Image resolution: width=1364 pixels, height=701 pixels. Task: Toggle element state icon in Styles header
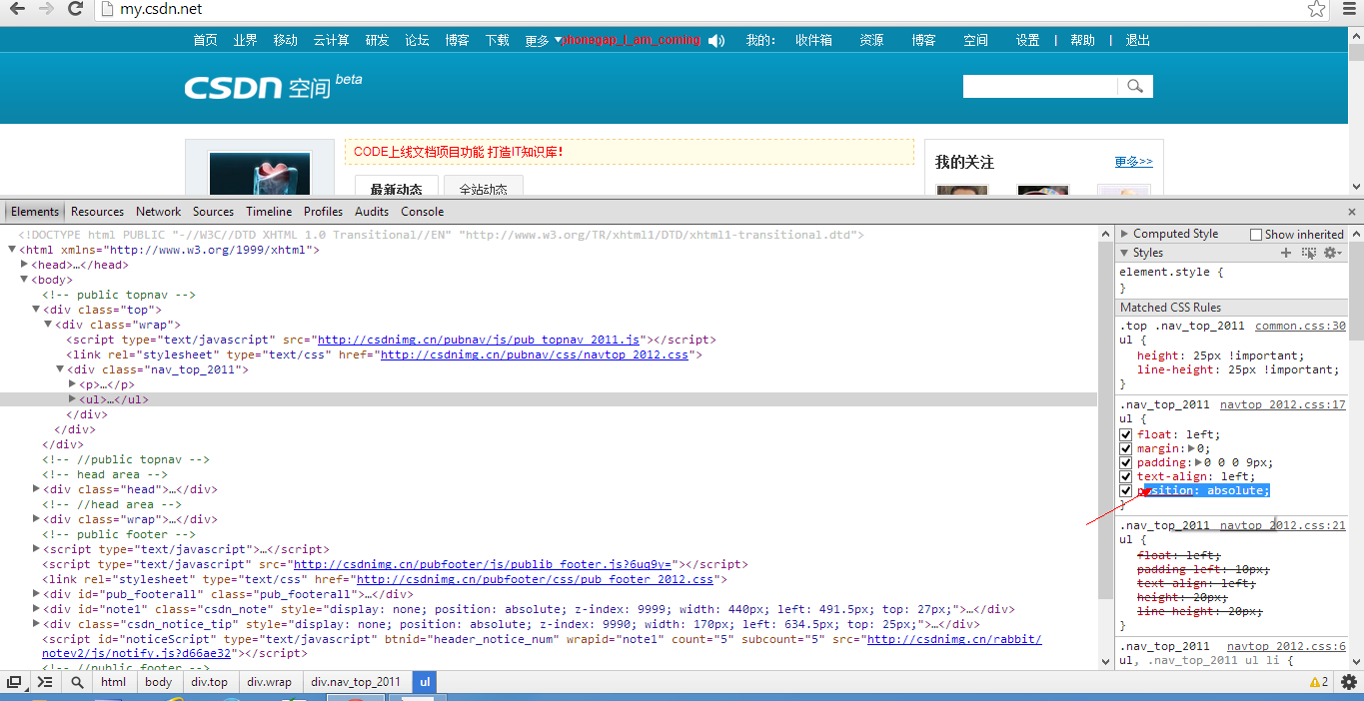pos(1309,253)
